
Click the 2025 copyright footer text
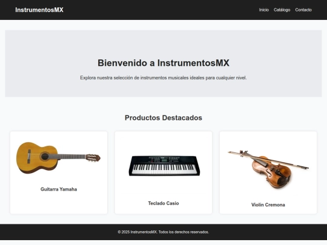pyautogui.click(x=163, y=232)
